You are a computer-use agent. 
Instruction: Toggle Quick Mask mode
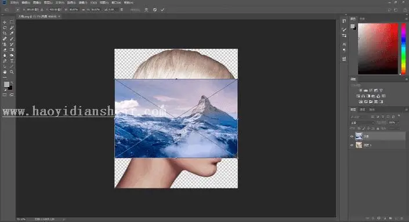5,95
